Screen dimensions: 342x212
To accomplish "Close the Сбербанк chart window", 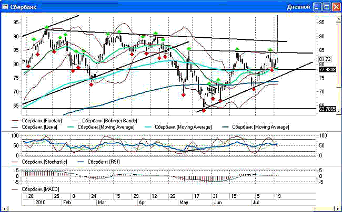I will click(336, 7).
